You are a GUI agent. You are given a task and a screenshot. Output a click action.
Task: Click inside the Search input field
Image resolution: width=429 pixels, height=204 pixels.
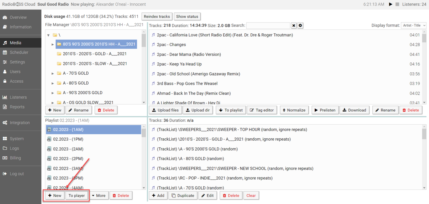point(268,25)
